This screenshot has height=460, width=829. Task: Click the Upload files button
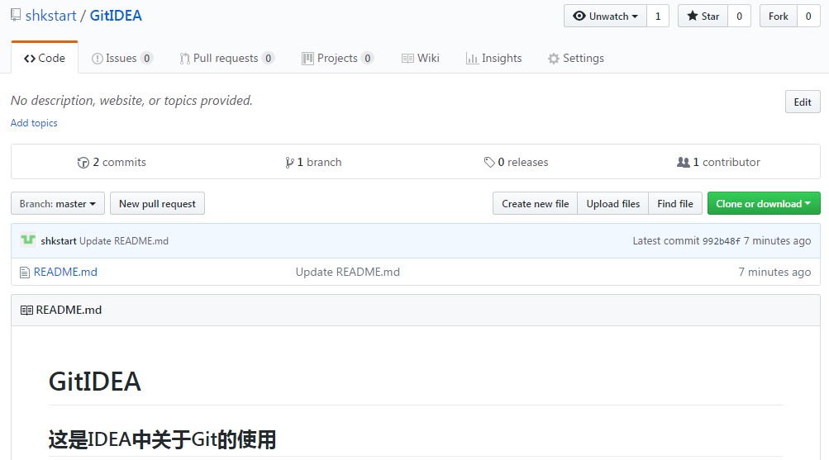613,203
